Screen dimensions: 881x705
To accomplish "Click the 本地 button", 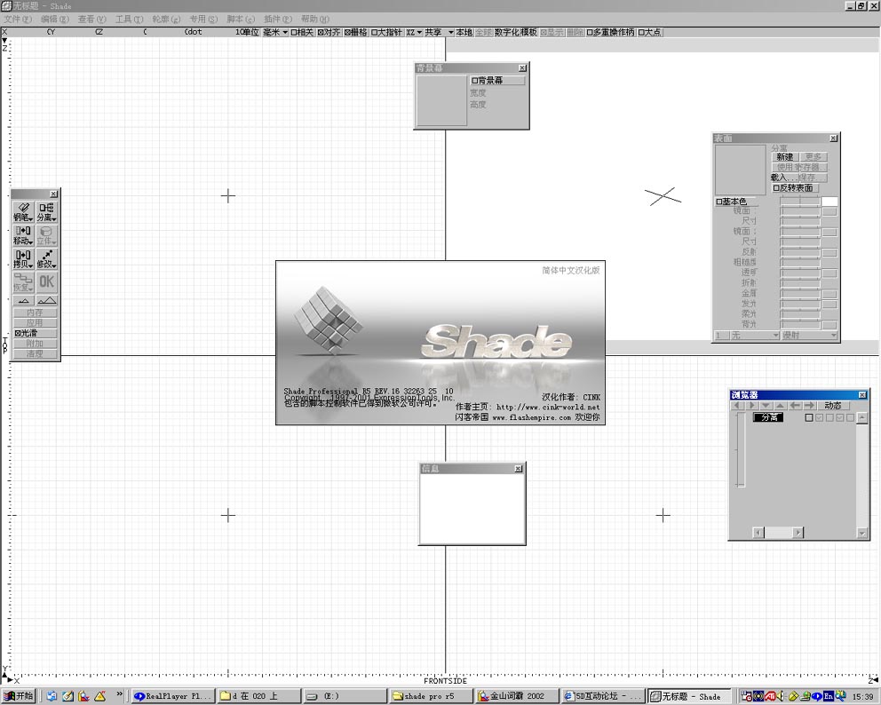I will [x=464, y=33].
